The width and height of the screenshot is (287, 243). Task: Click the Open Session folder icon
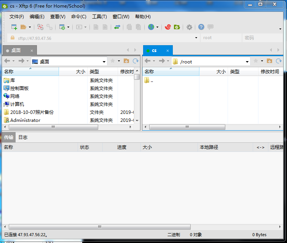(x=23, y=27)
